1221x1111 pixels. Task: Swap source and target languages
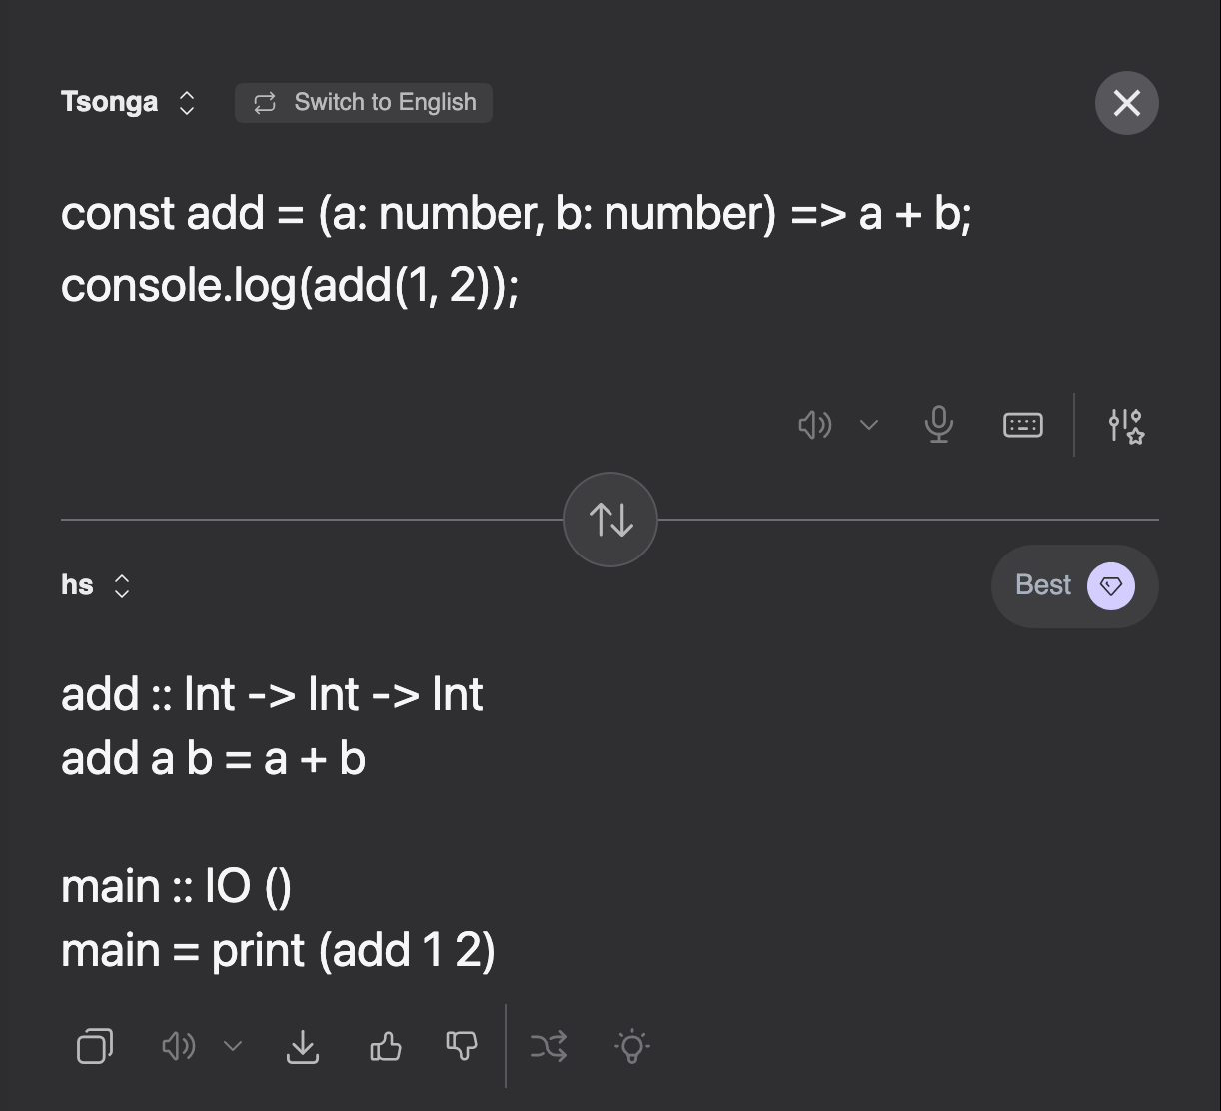[x=610, y=520]
